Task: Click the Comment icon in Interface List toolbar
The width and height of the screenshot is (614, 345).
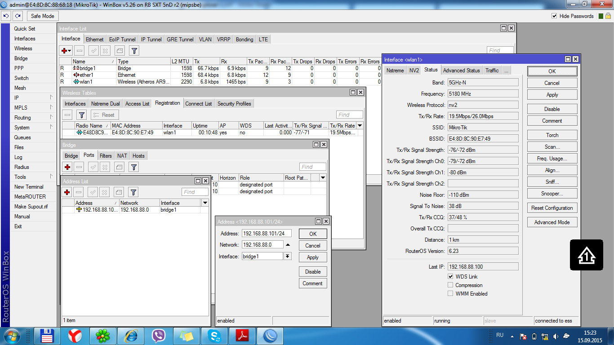Action: coord(119,51)
